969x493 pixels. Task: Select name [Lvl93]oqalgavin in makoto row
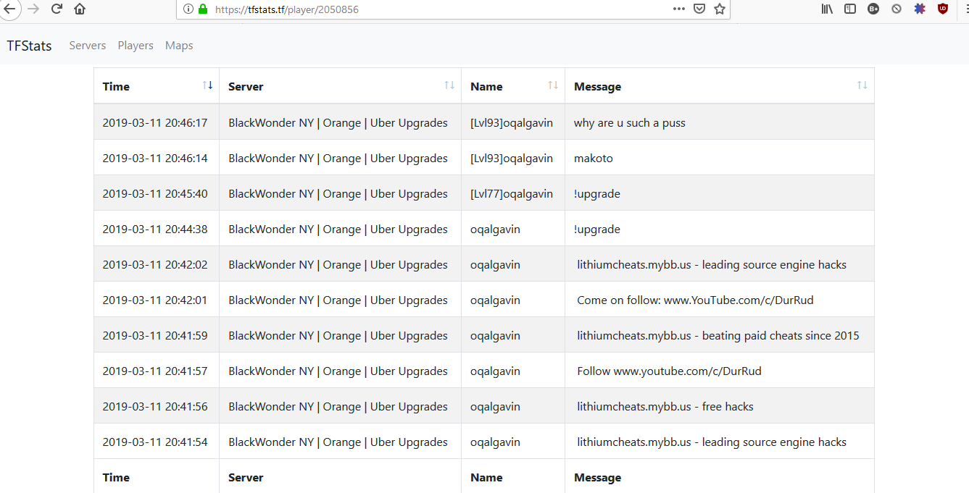point(512,158)
